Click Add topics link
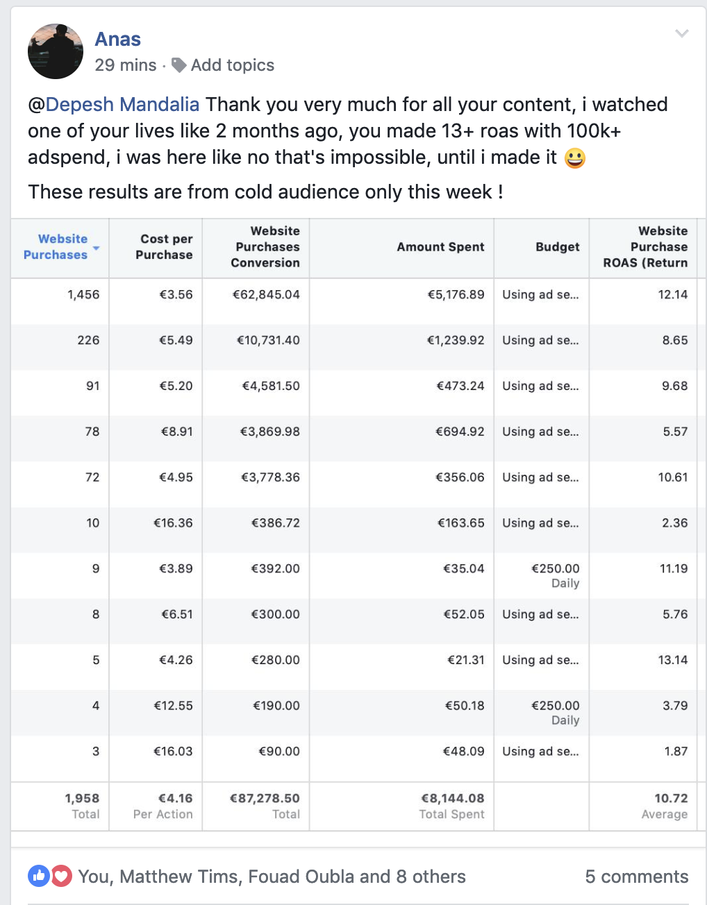This screenshot has height=905, width=707. [x=233, y=65]
